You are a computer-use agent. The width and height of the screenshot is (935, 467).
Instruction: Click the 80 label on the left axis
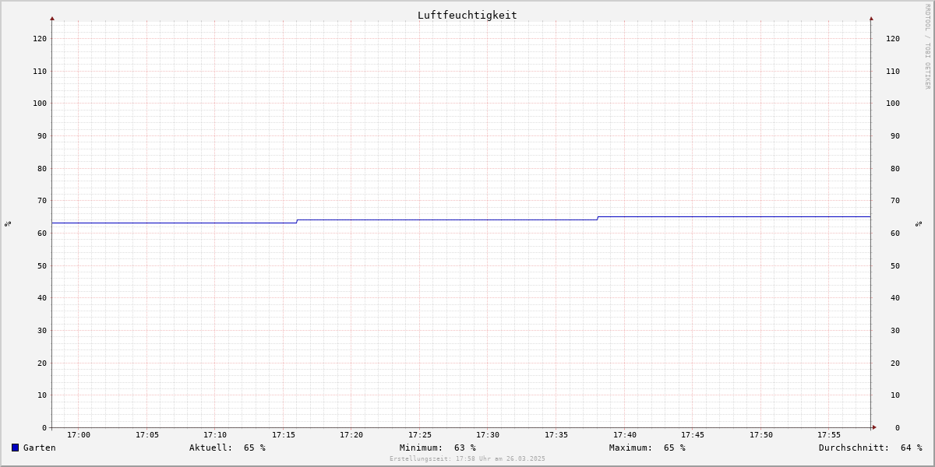[42, 169]
